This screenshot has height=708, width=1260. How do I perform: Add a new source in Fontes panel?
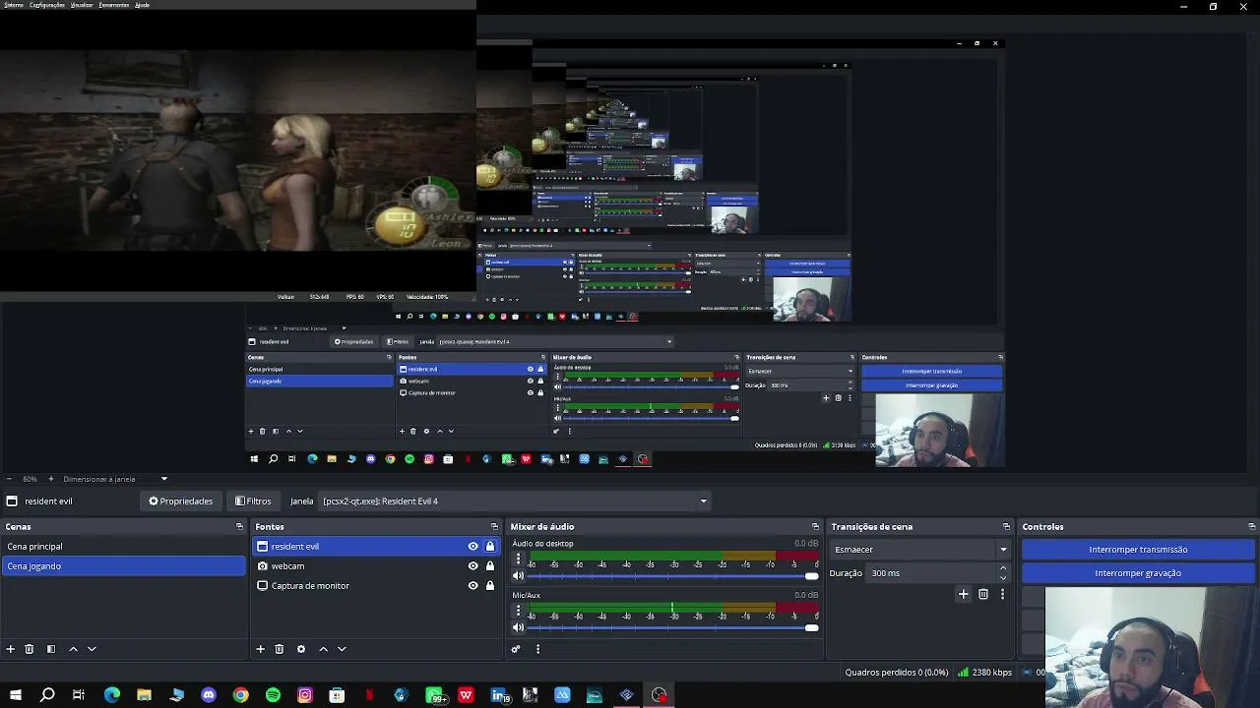(x=261, y=649)
